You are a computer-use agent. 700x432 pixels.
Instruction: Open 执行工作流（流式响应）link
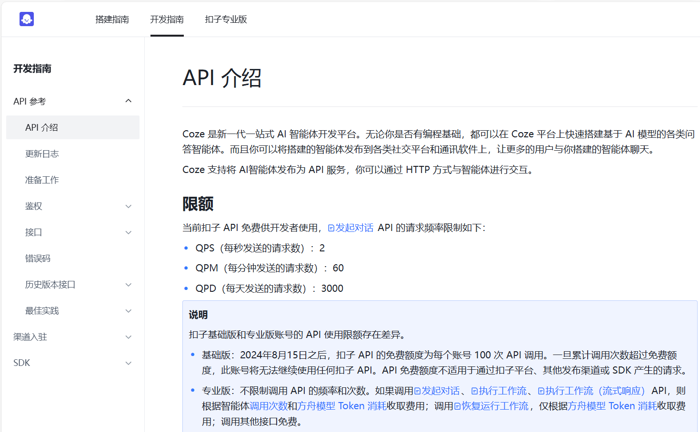point(595,391)
